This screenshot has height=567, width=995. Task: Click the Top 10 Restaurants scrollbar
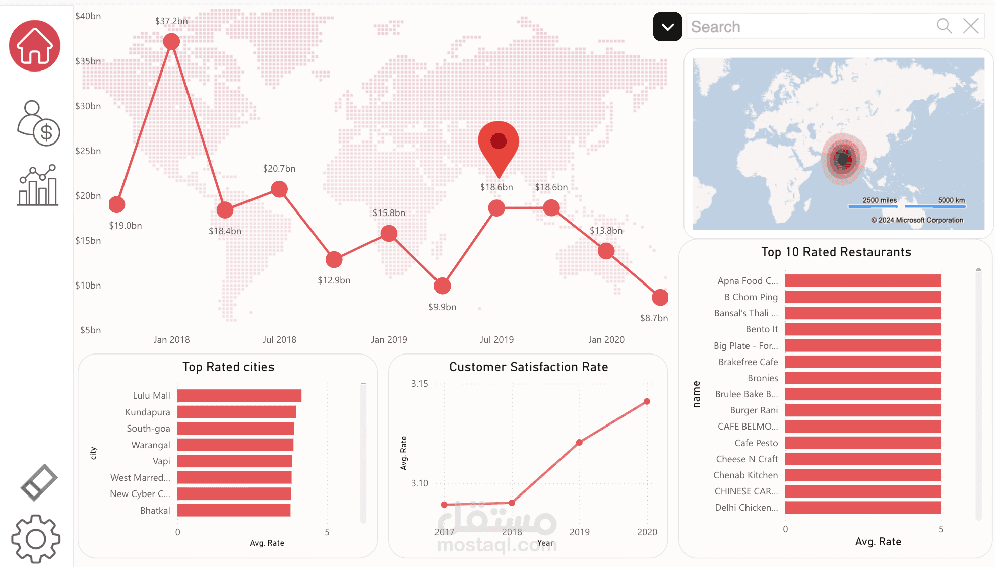(978, 393)
